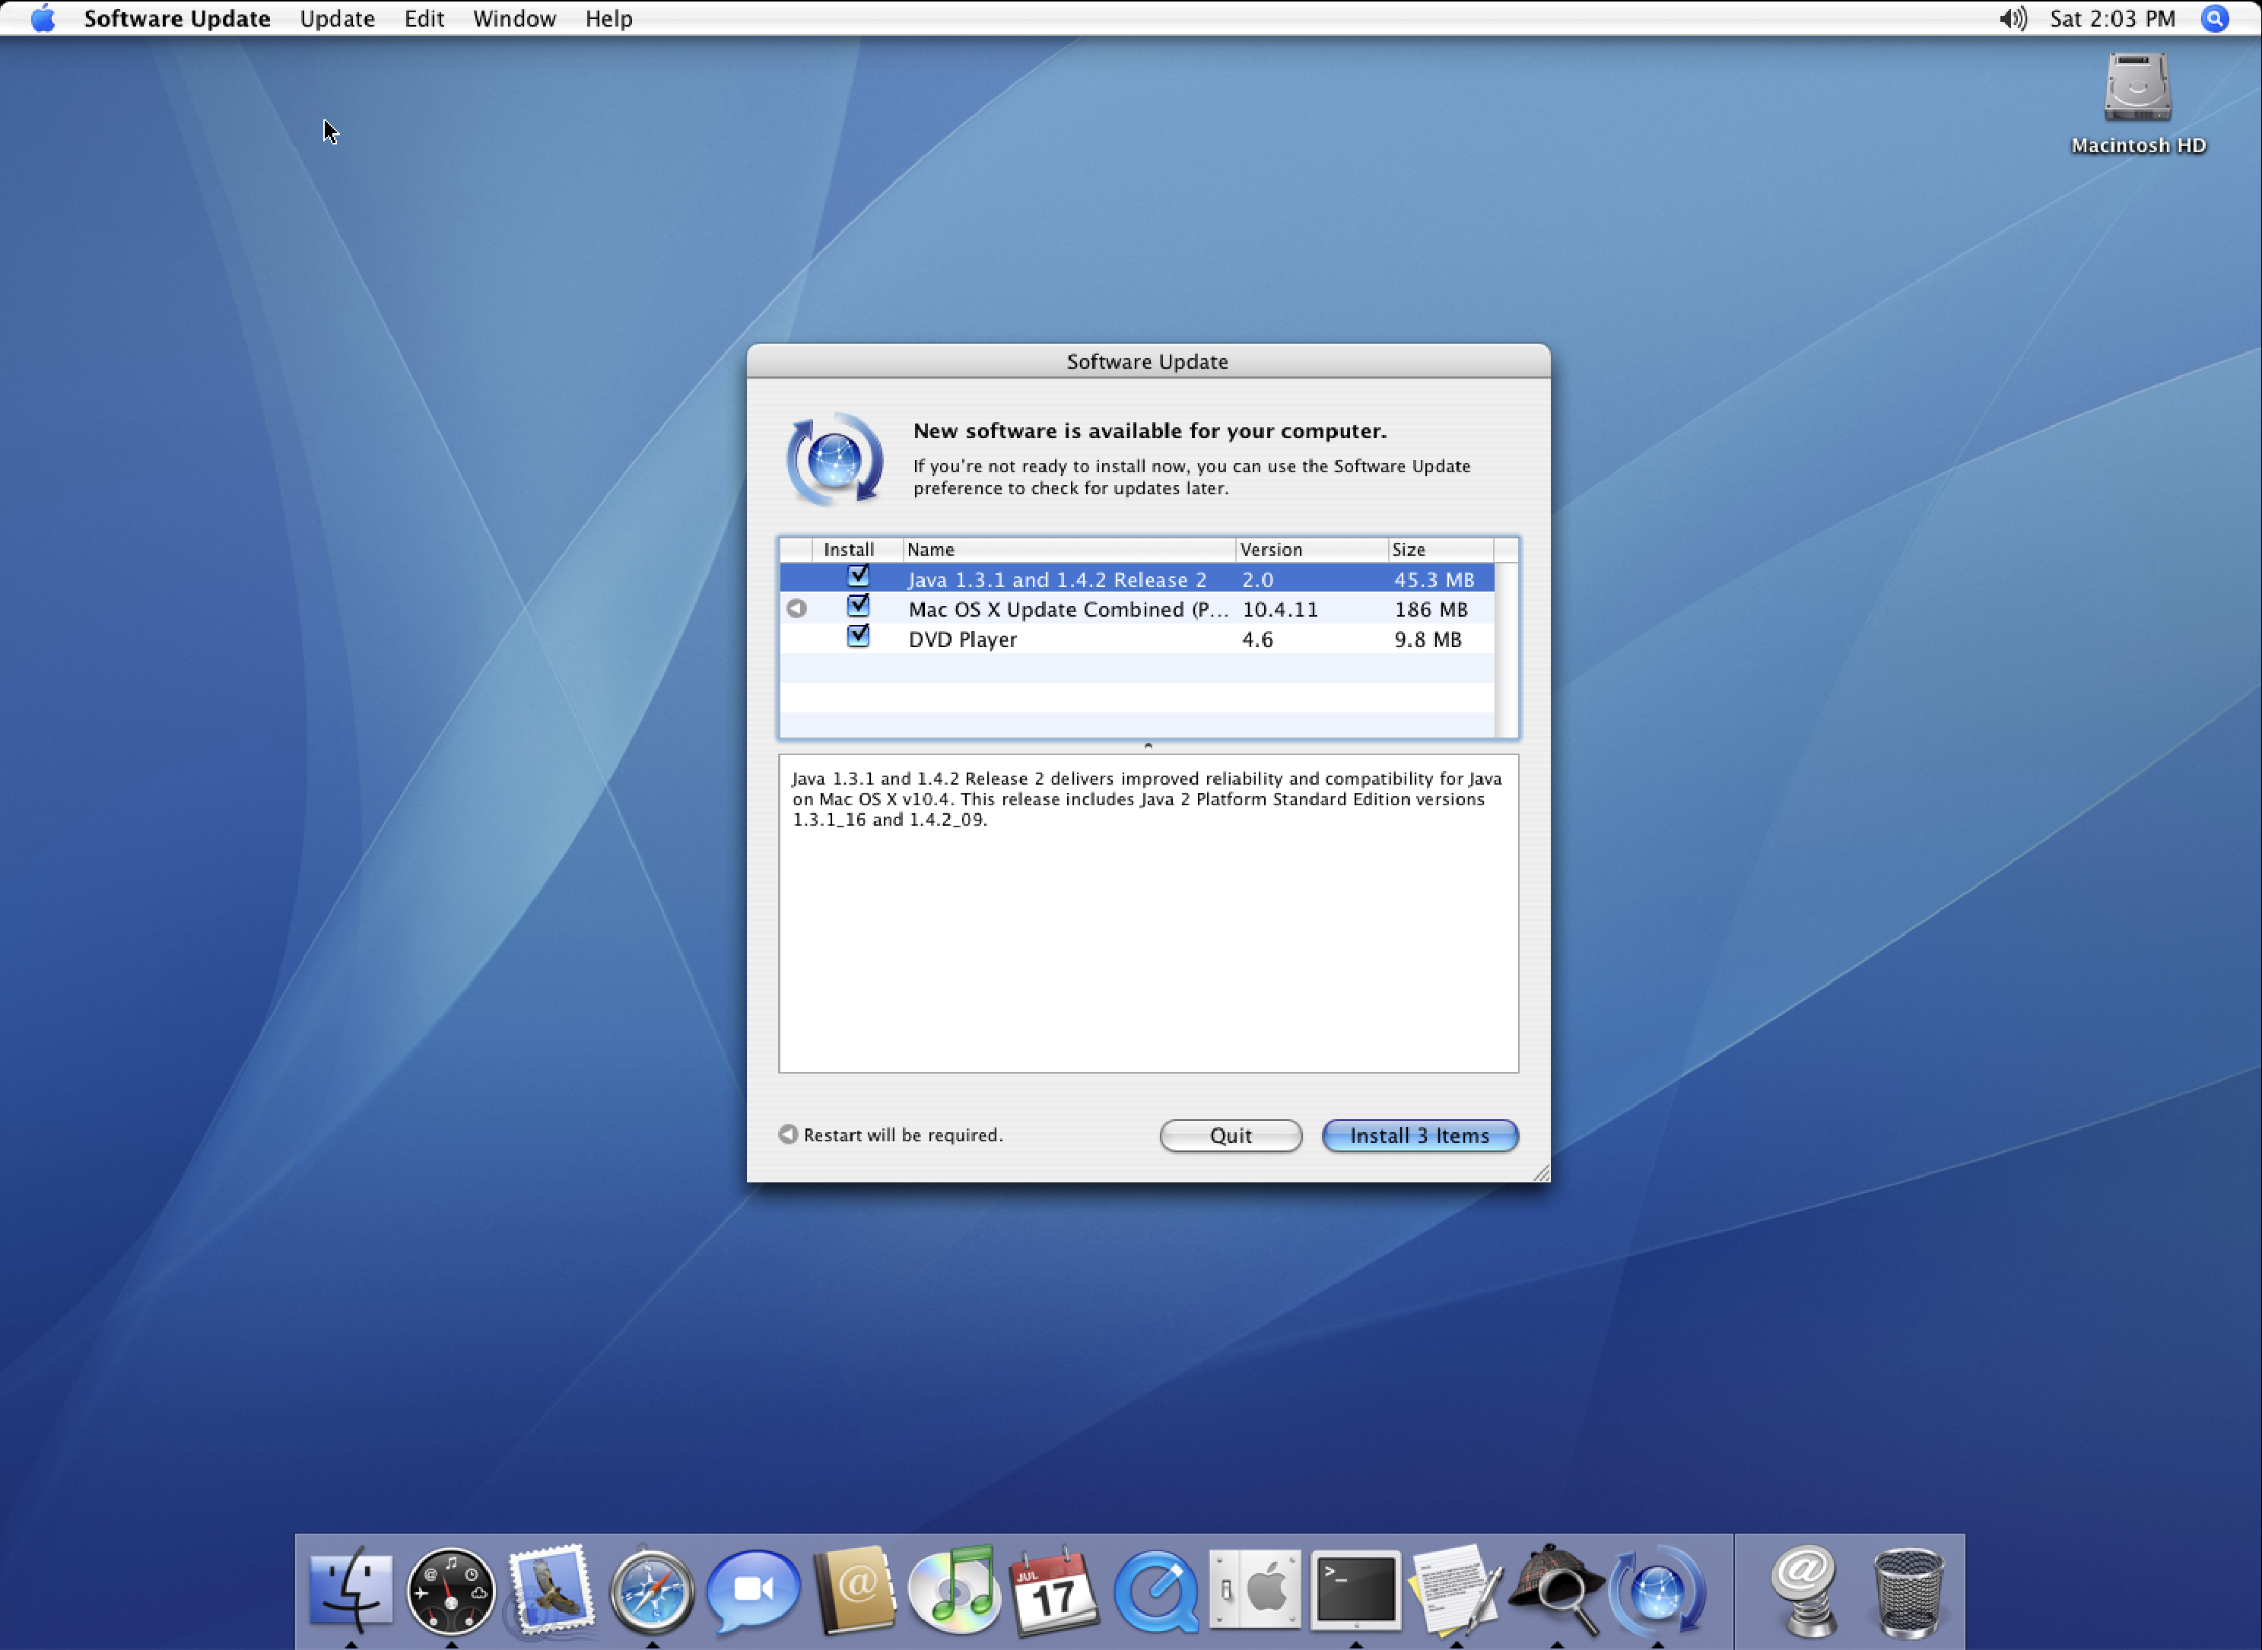
Task: Open System Preferences from the Dock
Action: [1256, 1589]
